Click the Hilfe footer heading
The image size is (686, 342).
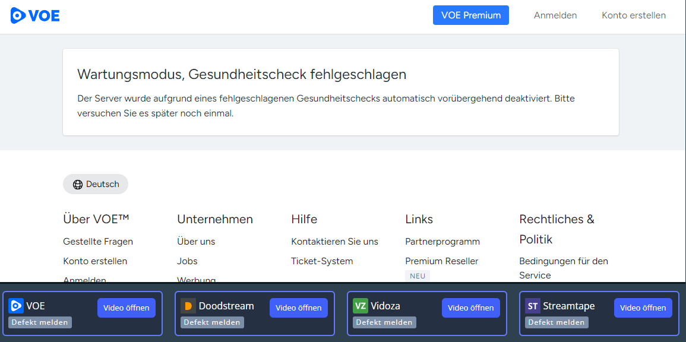click(x=304, y=219)
